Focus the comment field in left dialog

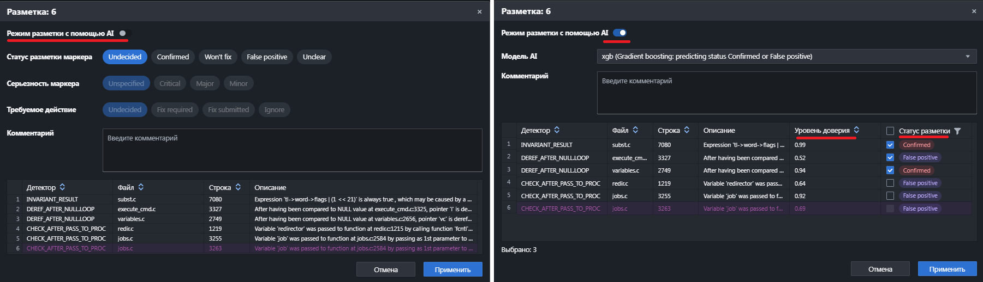click(x=292, y=150)
